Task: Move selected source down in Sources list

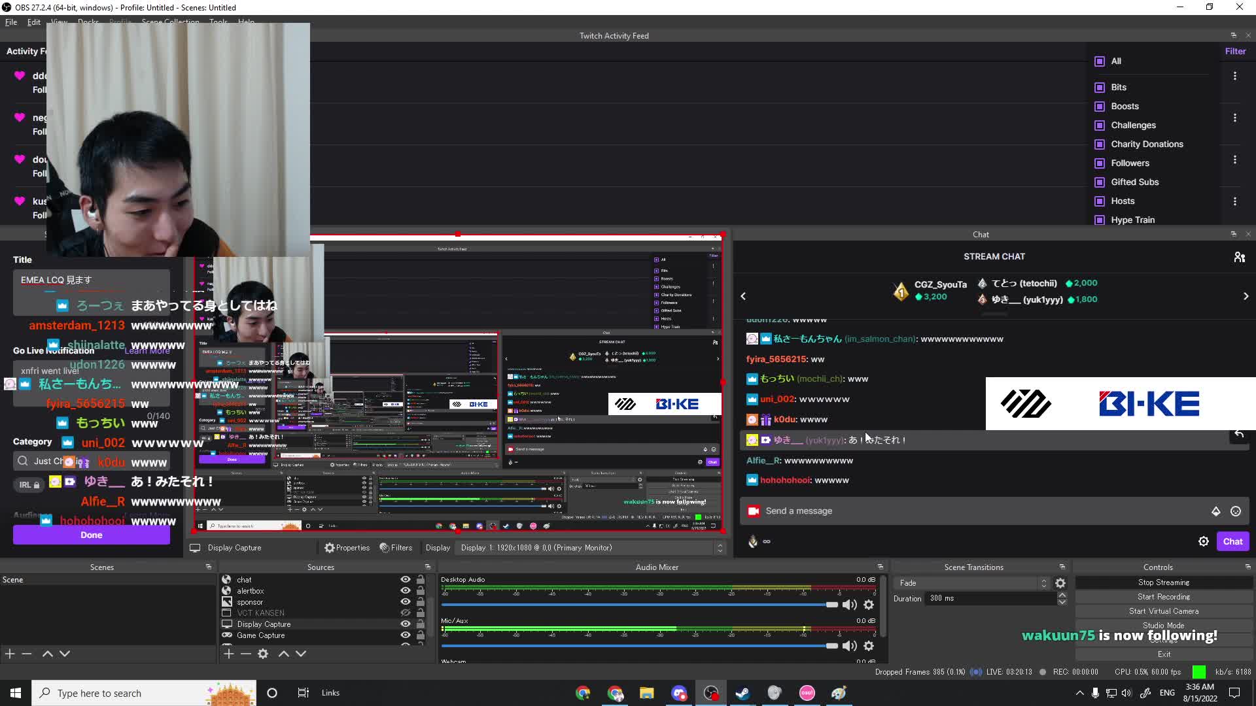Action: click(301, 654)
